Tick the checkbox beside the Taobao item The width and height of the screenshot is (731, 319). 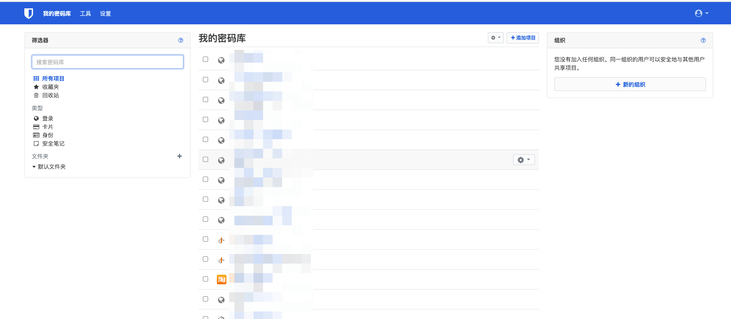point(206,279)
